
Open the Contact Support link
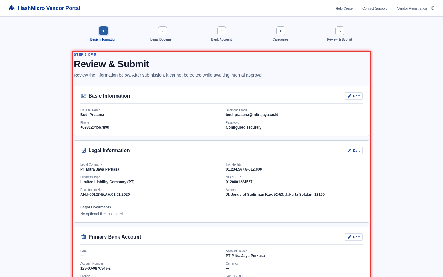tap(374, 8)
